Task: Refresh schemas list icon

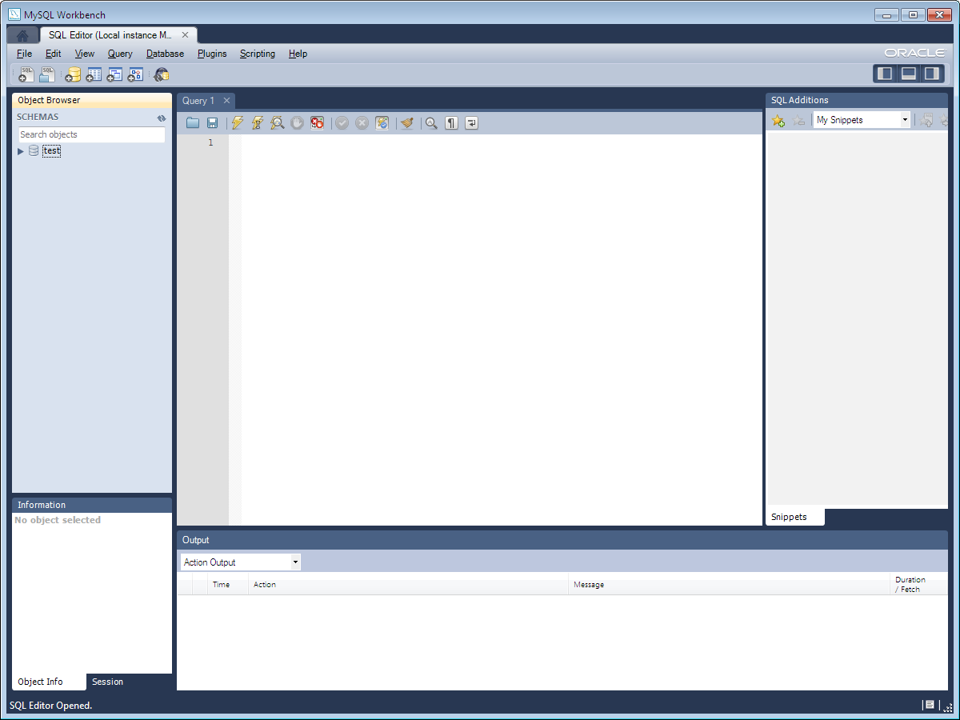Action: [x=162, y=118]
